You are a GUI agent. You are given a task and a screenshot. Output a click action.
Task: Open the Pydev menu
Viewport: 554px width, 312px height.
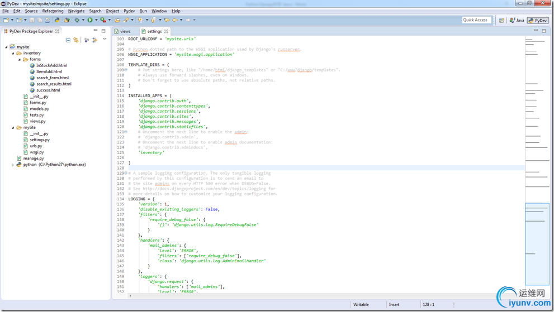tap(129, 11)
